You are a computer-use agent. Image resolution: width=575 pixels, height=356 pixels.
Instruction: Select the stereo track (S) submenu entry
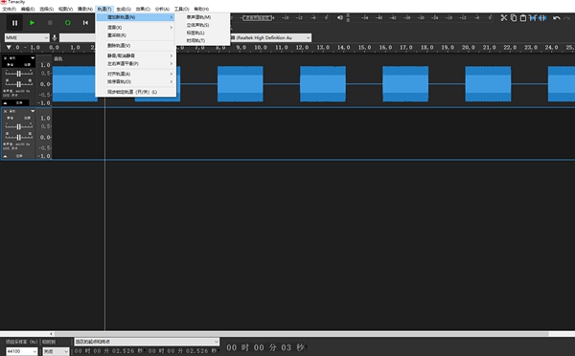pos(202,25)
